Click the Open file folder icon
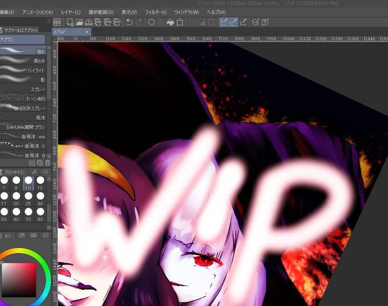 79,22
